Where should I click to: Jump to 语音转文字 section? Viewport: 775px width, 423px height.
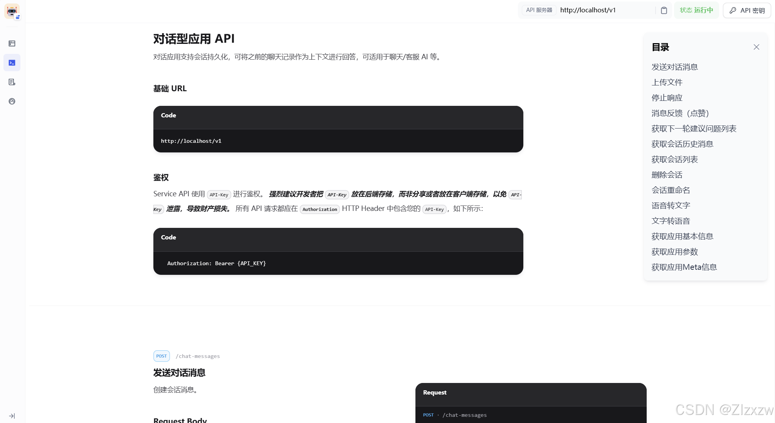(671, 206)
